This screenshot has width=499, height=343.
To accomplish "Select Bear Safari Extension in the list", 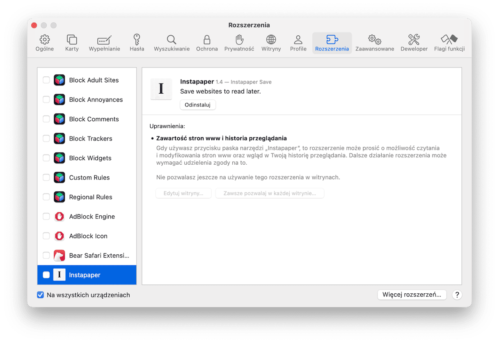I will (x=98, y=256).
